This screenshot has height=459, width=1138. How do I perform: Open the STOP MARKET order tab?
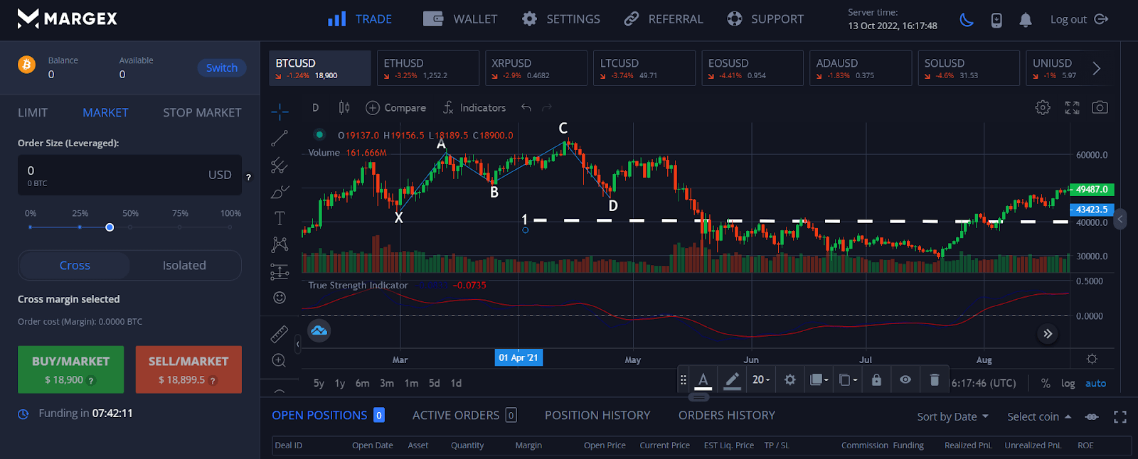click(x=202, y=112)
